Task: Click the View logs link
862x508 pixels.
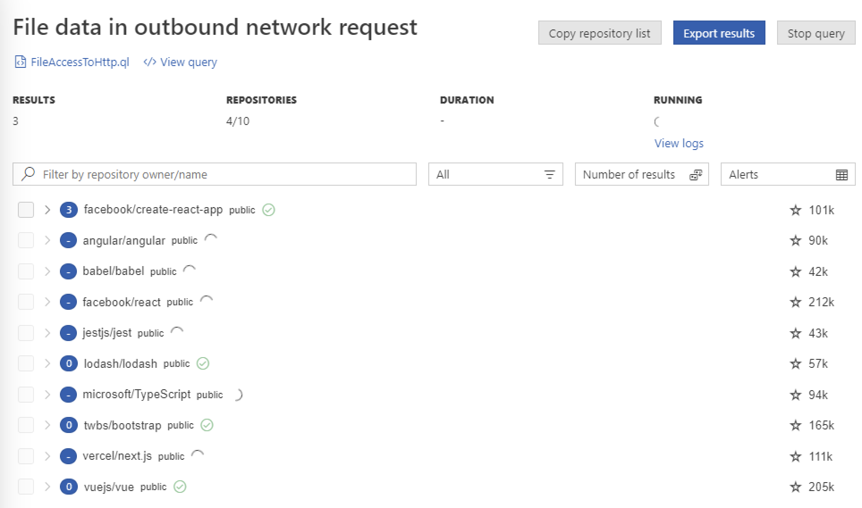Action: click(x=678, y=143)
